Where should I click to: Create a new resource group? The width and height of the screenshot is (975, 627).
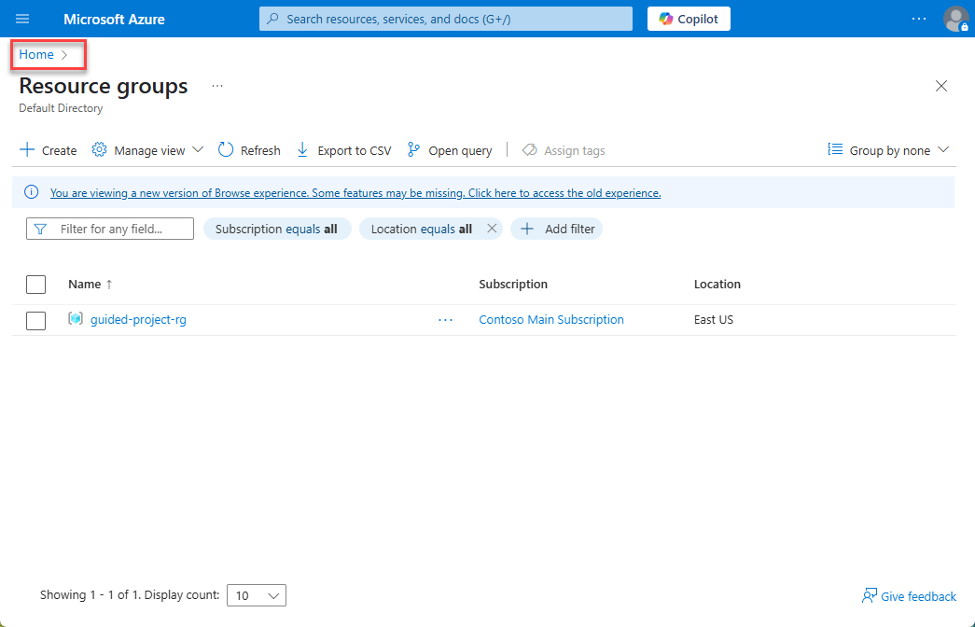(49, 150)
